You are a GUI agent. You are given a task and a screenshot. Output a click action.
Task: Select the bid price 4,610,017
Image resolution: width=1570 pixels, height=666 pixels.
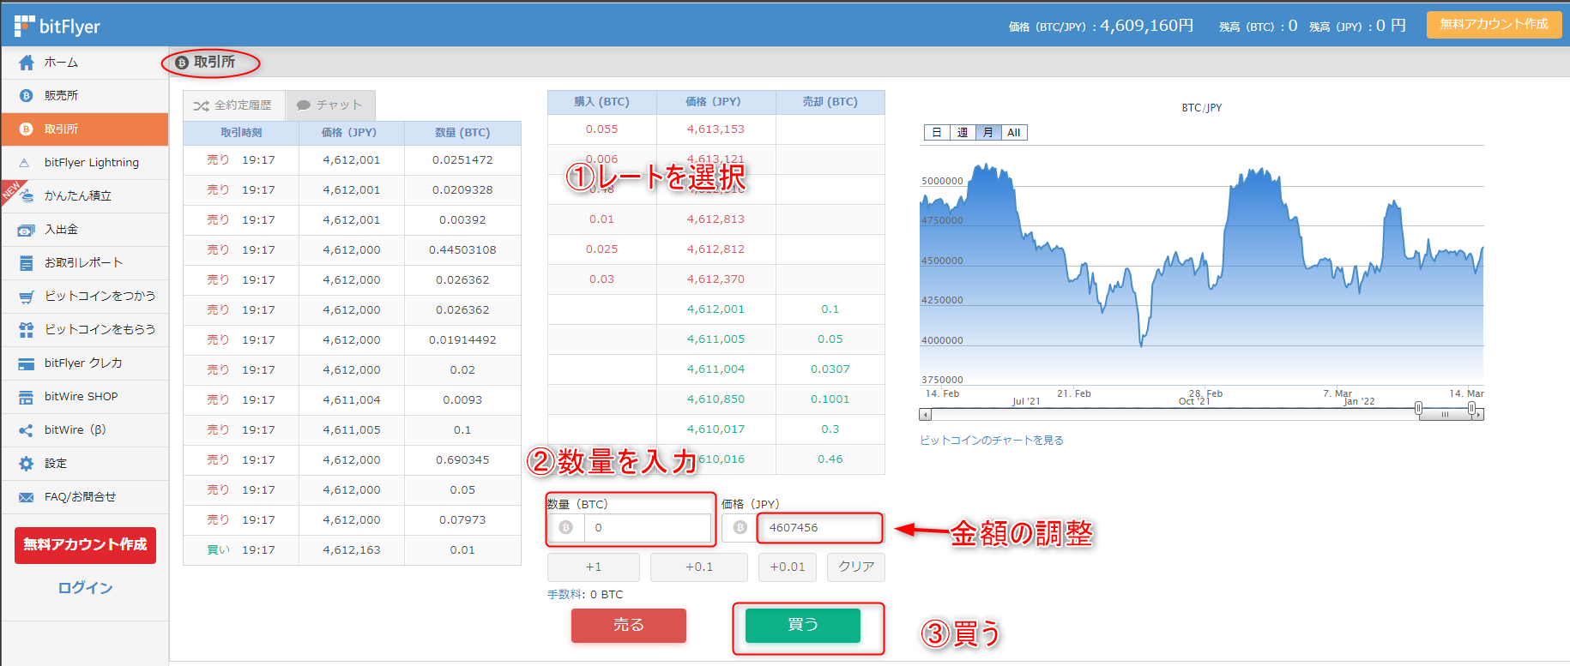tap(716, 429)
